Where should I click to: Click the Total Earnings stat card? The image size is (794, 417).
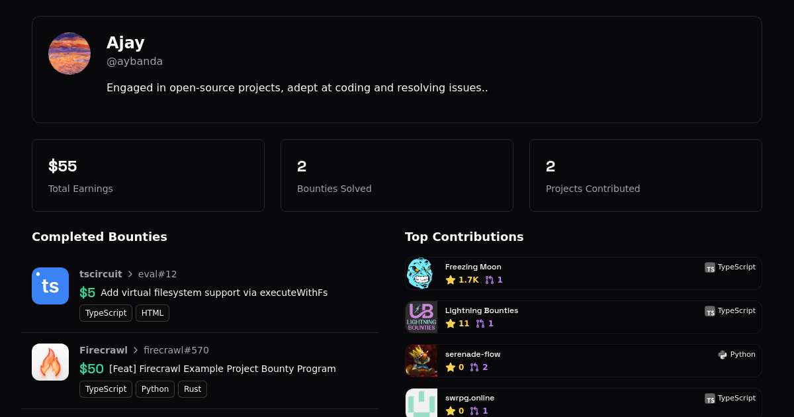point(148,175)
